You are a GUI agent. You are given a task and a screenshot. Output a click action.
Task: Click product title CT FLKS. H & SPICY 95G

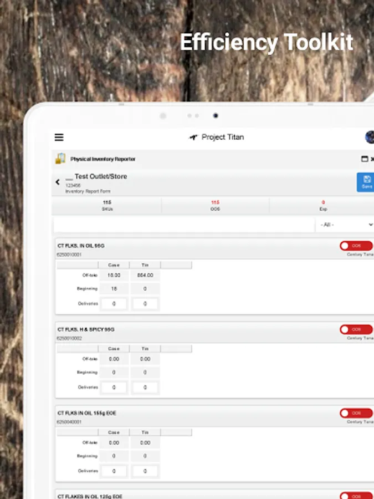click(86, 329)
